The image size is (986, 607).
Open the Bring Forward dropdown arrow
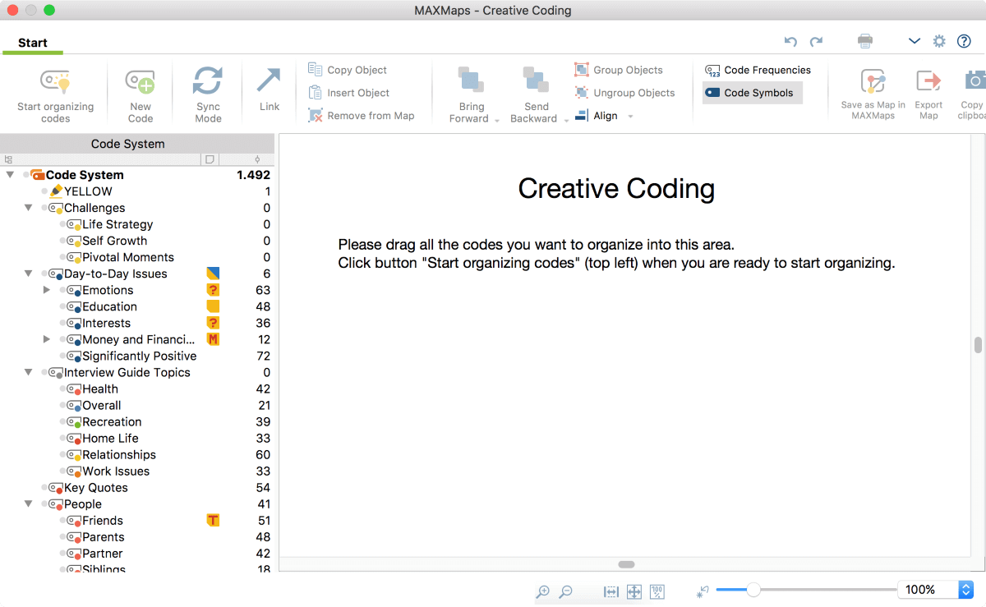tap(496, 120)
